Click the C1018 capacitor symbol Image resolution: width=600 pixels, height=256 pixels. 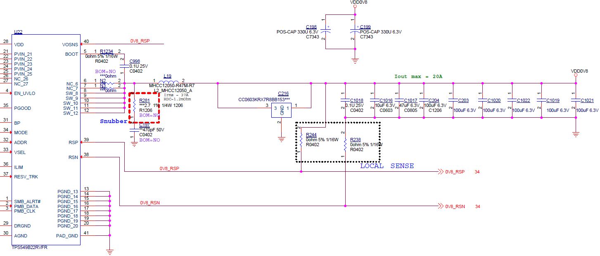point(345,100)
